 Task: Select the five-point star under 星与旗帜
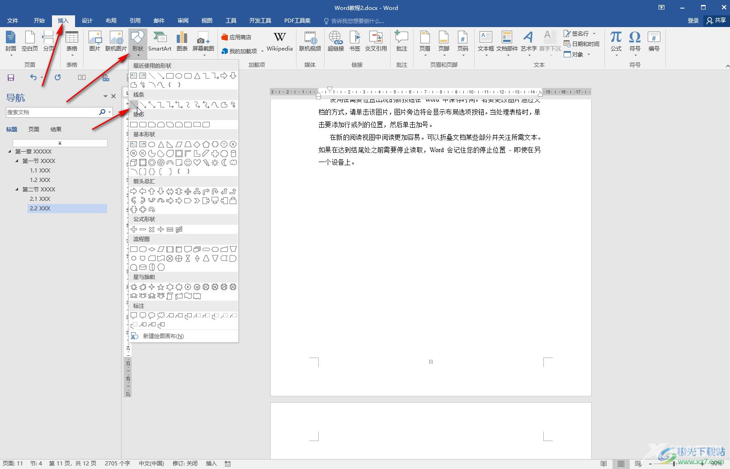coord(161,287)
